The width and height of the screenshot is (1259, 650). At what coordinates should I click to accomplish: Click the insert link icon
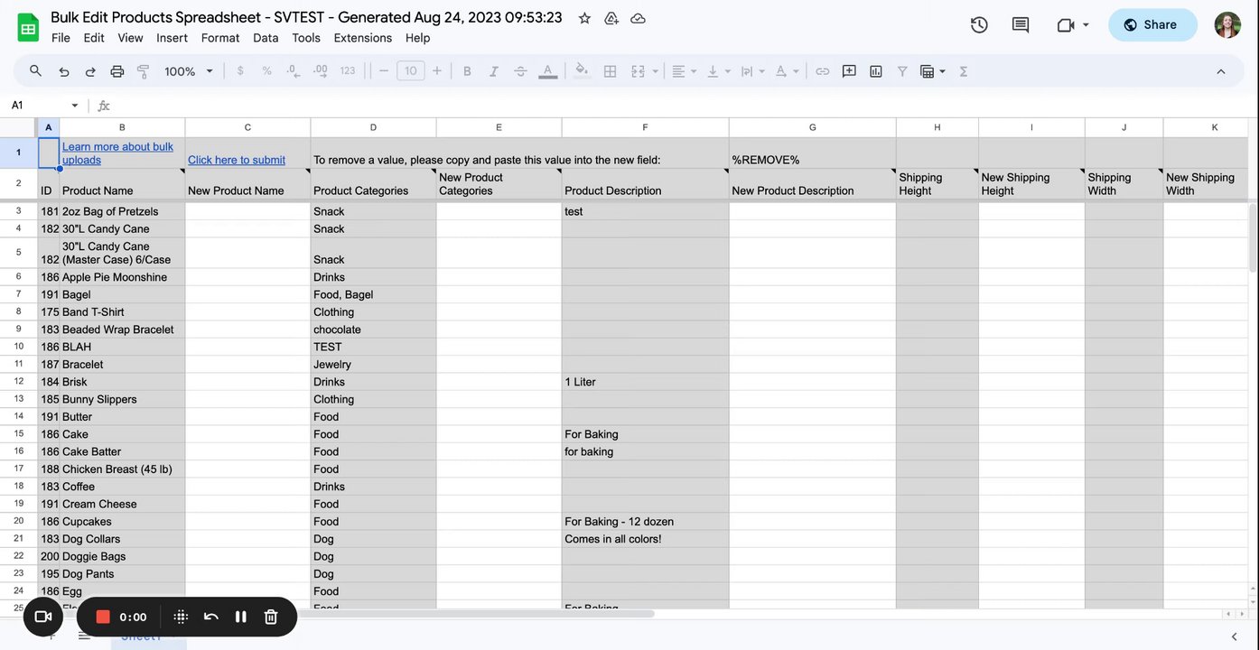[822, 71]
